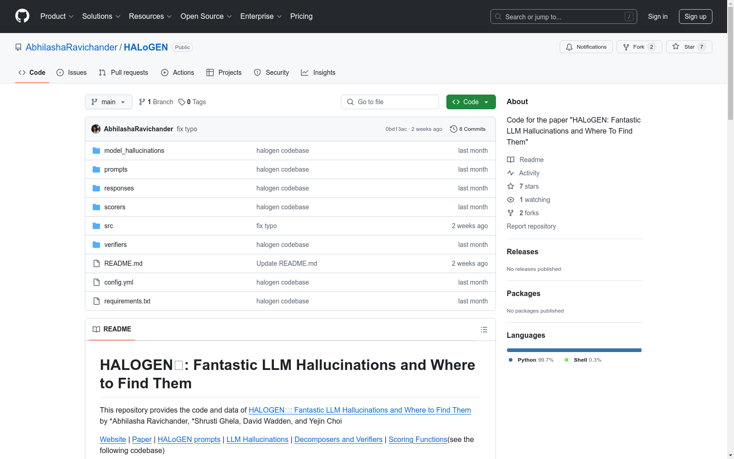Open the Paper link in README

(142, 439)
